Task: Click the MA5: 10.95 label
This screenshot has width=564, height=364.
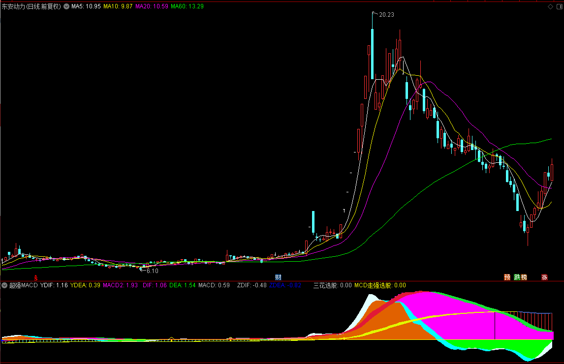Action: 86,6
